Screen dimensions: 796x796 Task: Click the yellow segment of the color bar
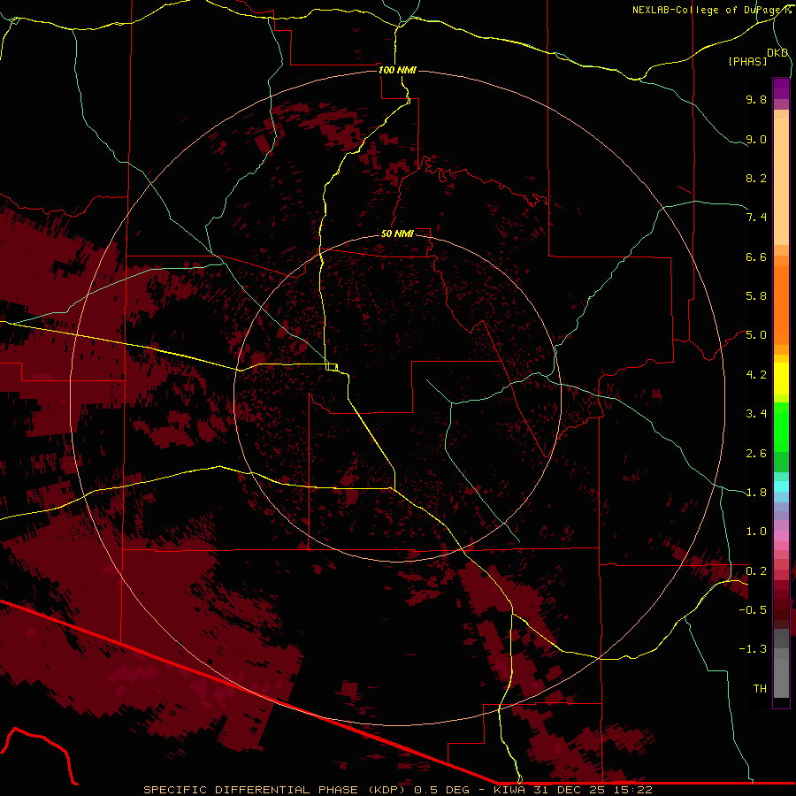tap(781, 379)
